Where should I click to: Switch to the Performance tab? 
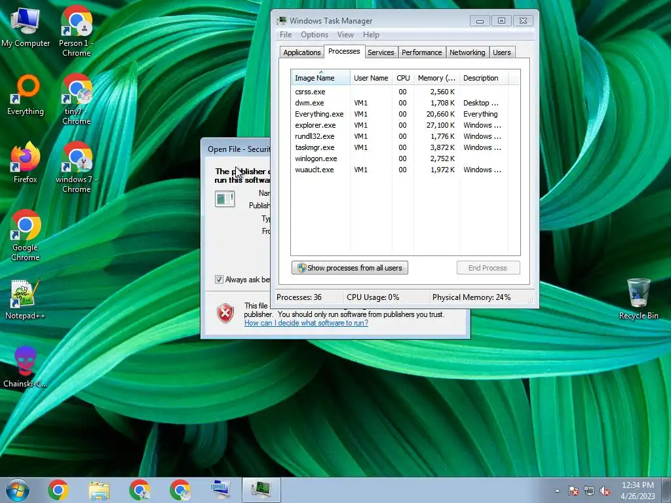click(421, 52)
